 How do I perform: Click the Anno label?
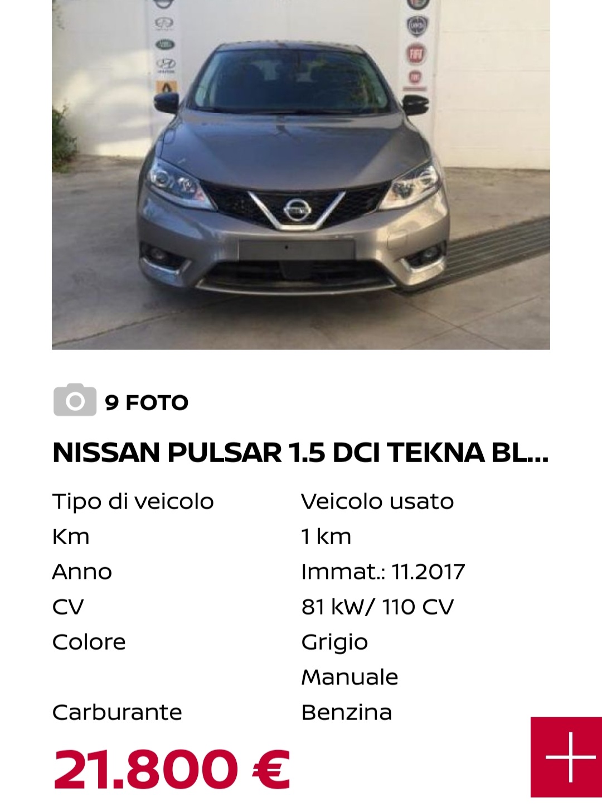82,572
